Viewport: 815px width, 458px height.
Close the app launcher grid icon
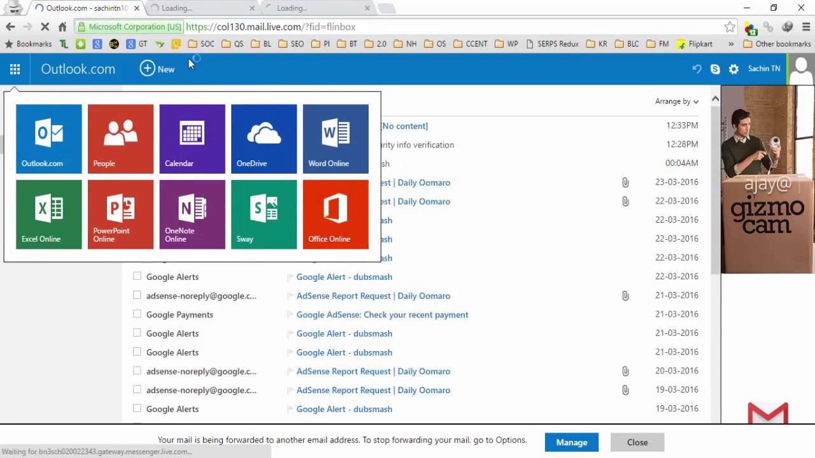click(15, 69)
